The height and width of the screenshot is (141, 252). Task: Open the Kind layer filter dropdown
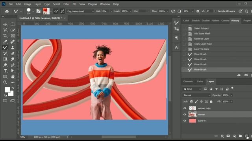192,89
